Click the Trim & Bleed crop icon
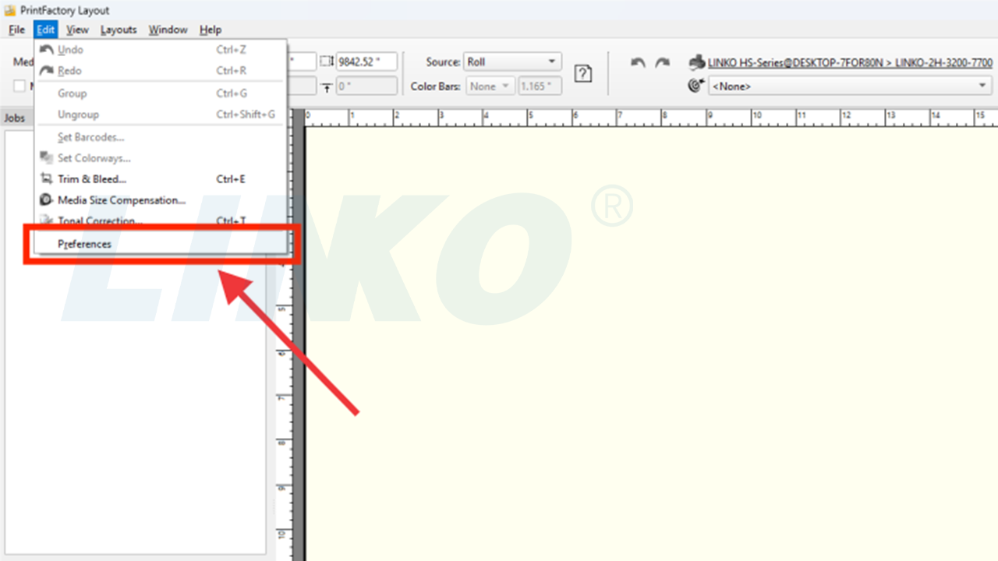 (46, 179)
